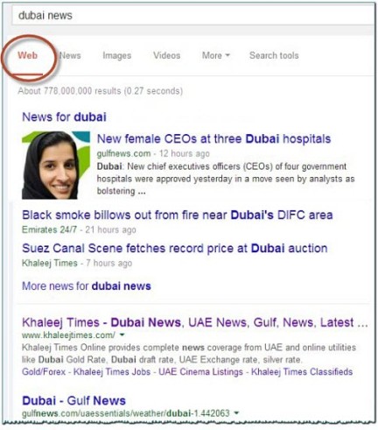Screen dimensions: 378x430
Task: Open Khaleej Times Classifieds sitelink
Action: click(x=302, y=371)
